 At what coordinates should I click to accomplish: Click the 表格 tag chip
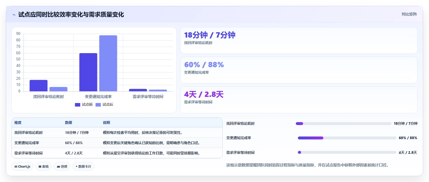tap(43, 166)
